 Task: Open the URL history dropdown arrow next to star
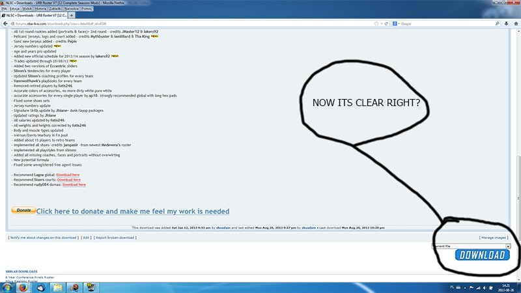[x=382, y=23]
